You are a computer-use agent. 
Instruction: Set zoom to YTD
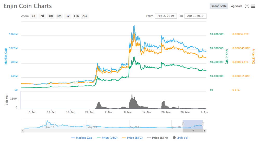tap(76, 16)
